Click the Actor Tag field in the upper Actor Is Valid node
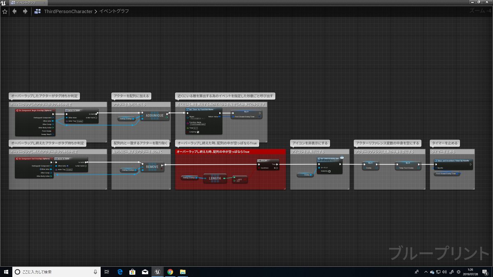The width and height of the screenshot is (493, 277). coord(80,121)
